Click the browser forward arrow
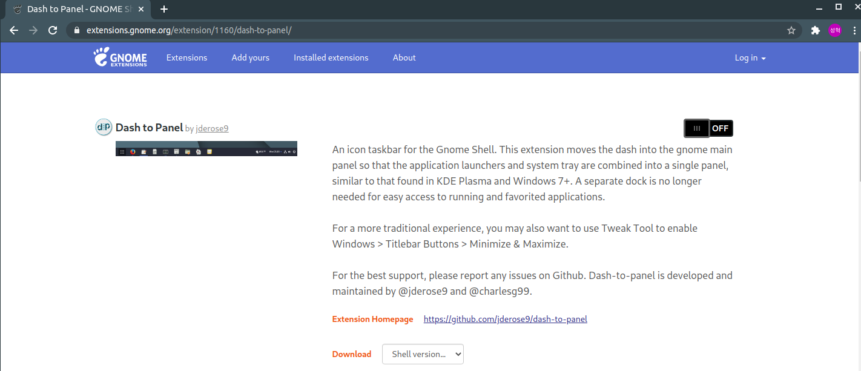Screen dimensions: 861x371 [33, 30]
